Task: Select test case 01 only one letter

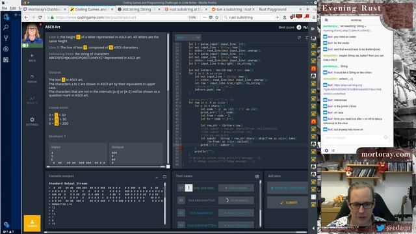Action: coord(197,188)
